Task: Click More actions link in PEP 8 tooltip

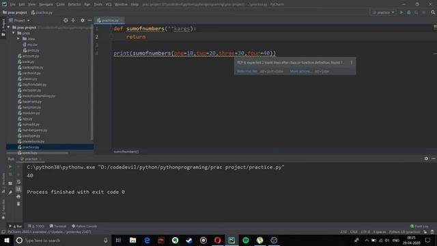Action: [300, 71]
